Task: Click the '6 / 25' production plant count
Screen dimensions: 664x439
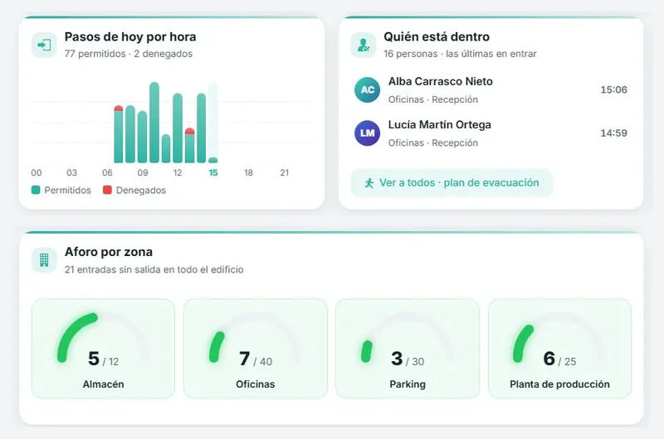Action: tap(559, 359)
